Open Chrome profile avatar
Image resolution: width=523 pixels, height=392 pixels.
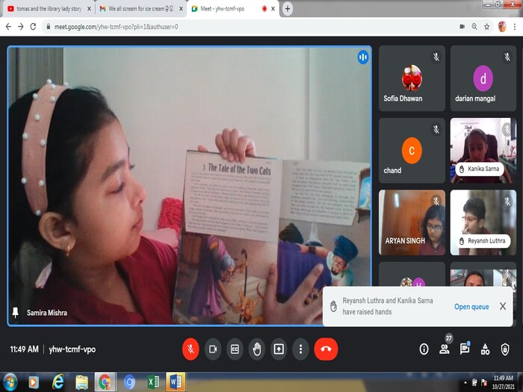point(502,27)
